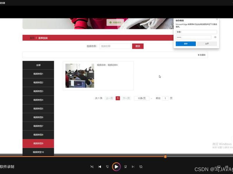Viewport: 233px width, 174px height.
Task: Focus the username field in password popup
Action: tap(196, 32)
